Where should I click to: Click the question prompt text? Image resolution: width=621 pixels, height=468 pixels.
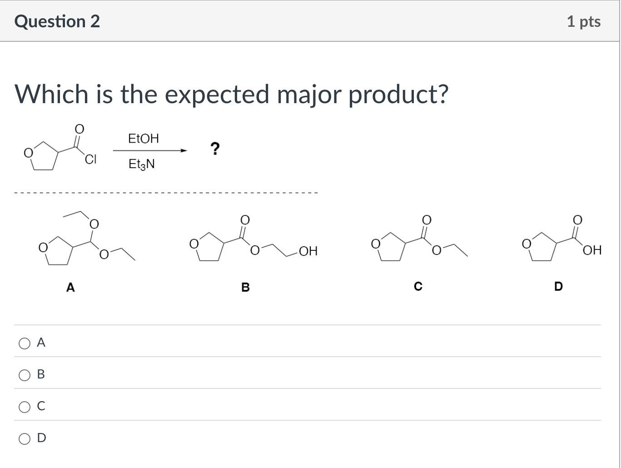click(231, 95)
